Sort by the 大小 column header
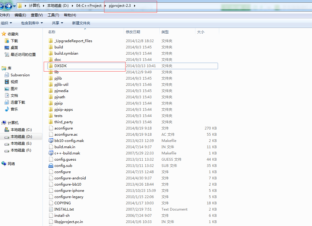Screen dimensions: 312x226 pos(200,32)
